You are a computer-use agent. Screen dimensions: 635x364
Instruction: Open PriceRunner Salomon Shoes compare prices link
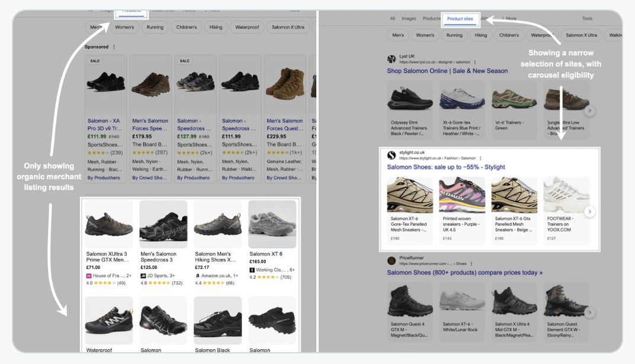(464, 272)
